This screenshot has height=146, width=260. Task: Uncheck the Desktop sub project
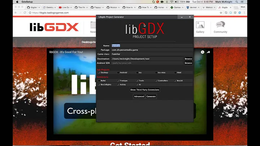tap(99, 73)
